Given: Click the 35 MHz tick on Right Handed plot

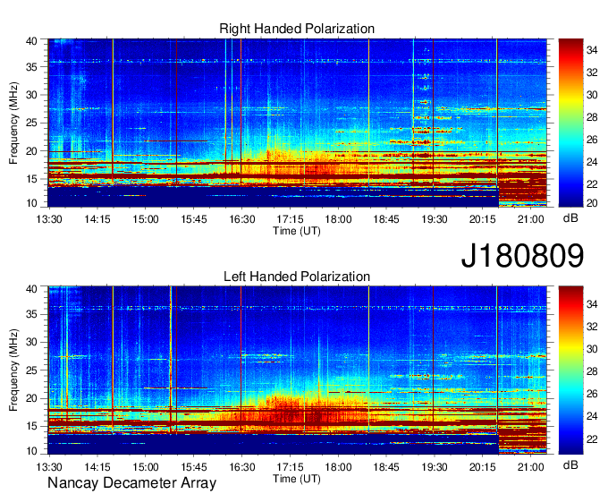Looking at the screenshot, I should coord(31,67).
